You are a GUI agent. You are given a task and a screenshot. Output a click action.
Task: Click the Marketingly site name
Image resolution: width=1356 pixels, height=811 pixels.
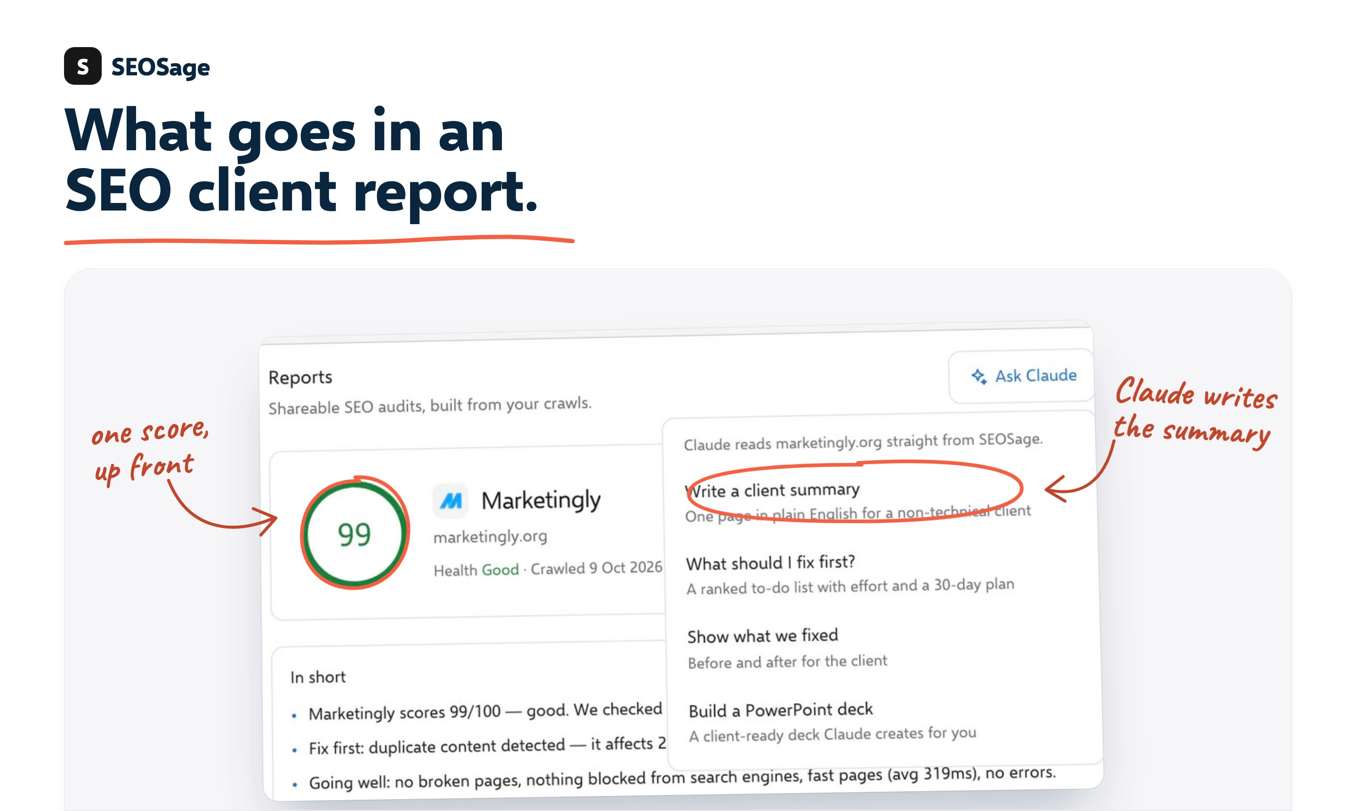[x=541, y=500]
